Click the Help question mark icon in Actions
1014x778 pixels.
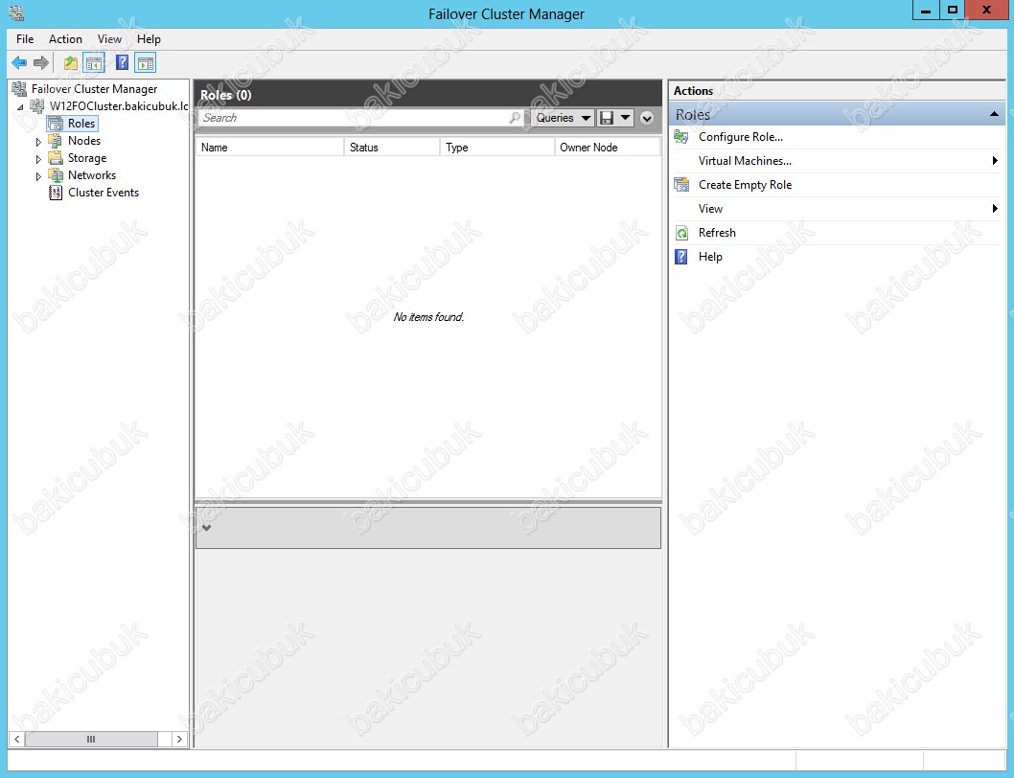[x=681, y=257]
